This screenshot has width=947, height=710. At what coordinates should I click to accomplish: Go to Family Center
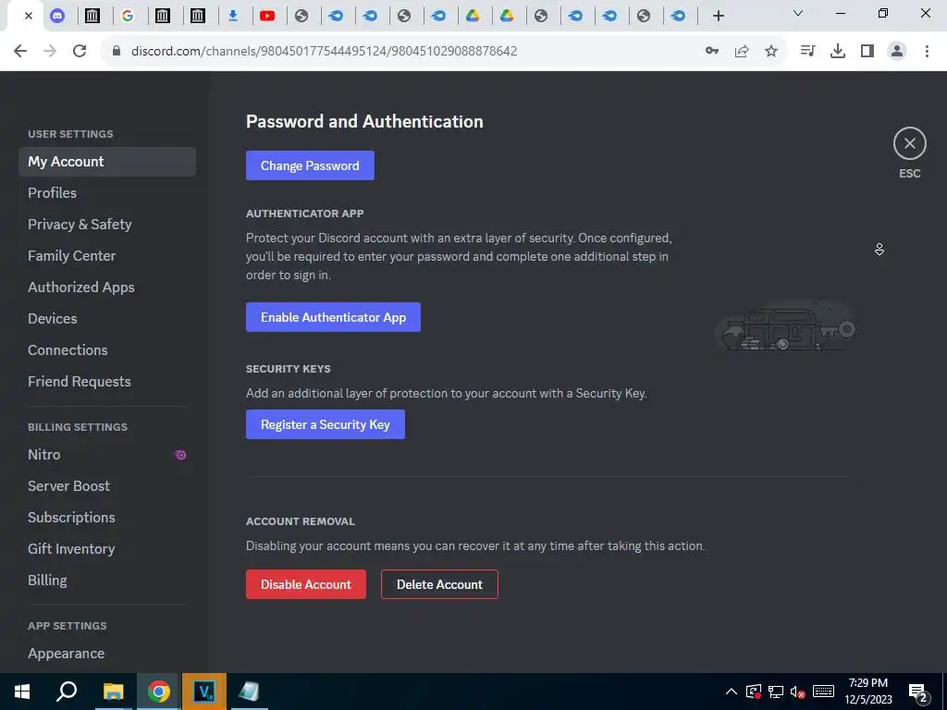click(x=107, y=256)
